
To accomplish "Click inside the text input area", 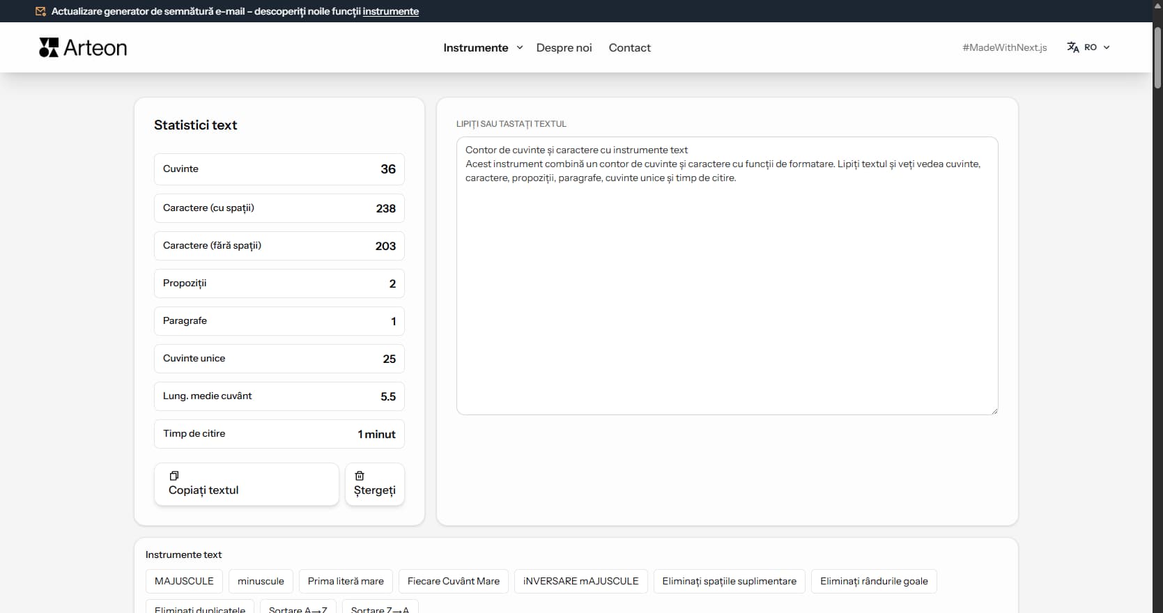I will pyautogui.click(x=727, y=293).
